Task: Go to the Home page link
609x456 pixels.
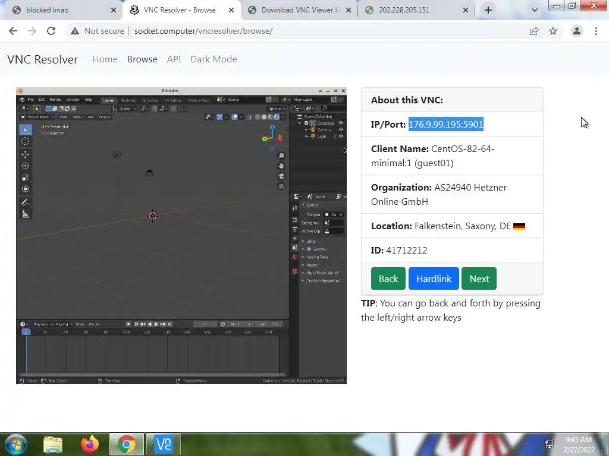Action: pyautogui.click(x=105, y=59)
